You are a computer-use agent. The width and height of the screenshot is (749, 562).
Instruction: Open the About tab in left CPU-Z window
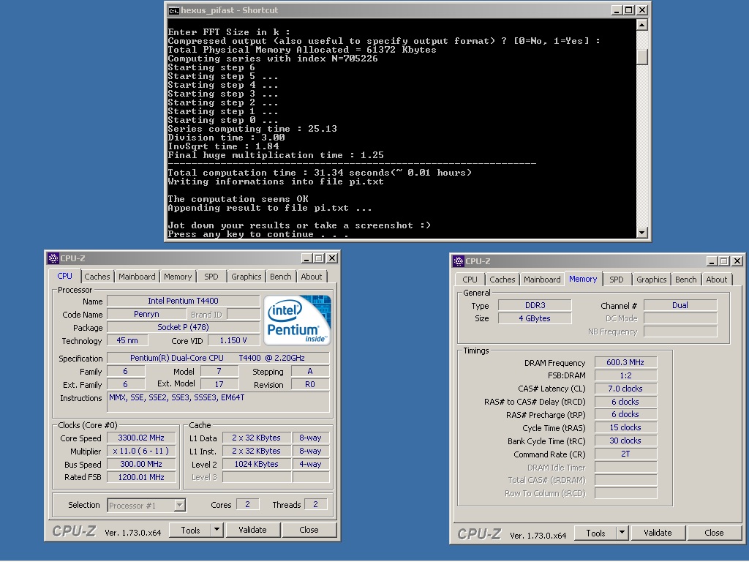312,276
